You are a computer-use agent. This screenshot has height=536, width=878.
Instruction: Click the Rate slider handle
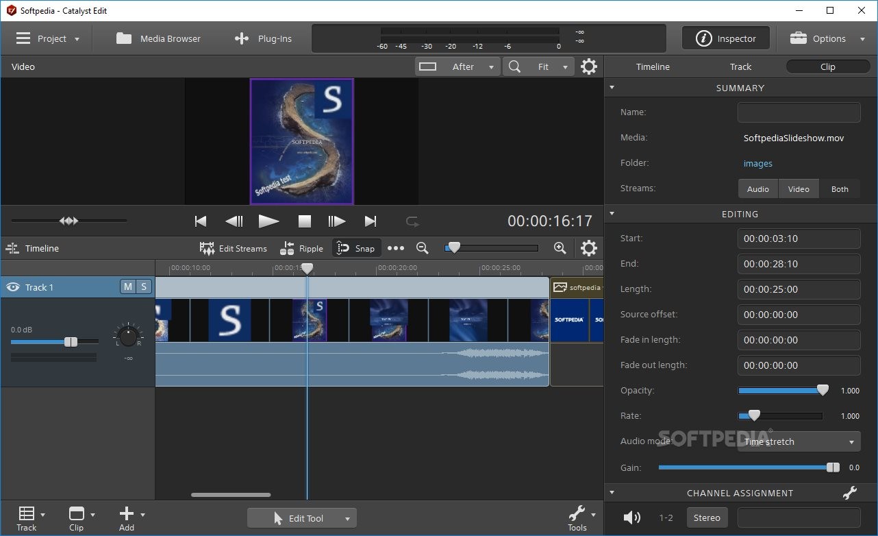click(754, 415)
